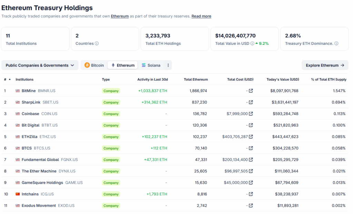Click the Read more link
The height and width of the screenshot is (214, 353).
[x=201, y=16]
